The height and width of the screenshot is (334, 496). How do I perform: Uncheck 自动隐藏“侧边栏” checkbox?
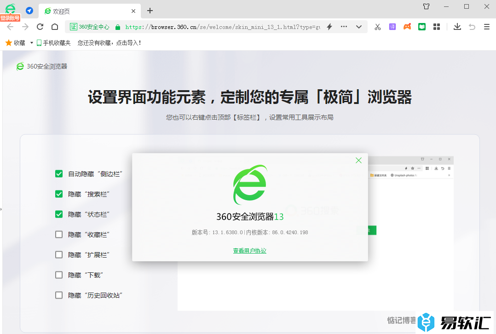coord(59,174)
